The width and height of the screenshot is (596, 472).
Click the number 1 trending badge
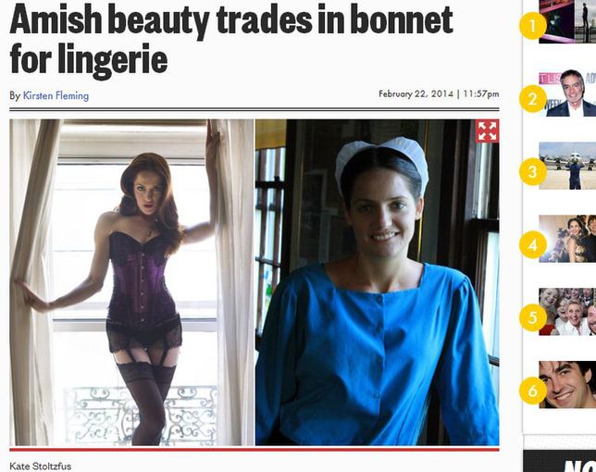(533, 26)
